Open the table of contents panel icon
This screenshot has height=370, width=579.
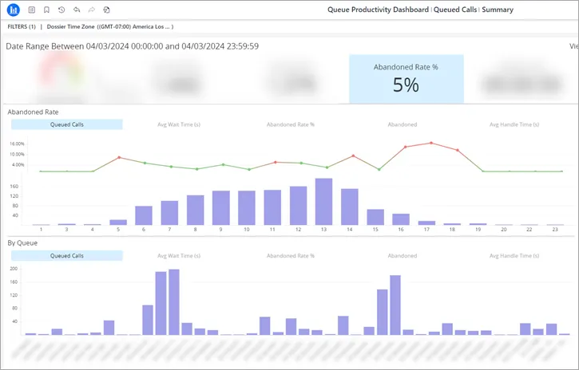point(32,10)
